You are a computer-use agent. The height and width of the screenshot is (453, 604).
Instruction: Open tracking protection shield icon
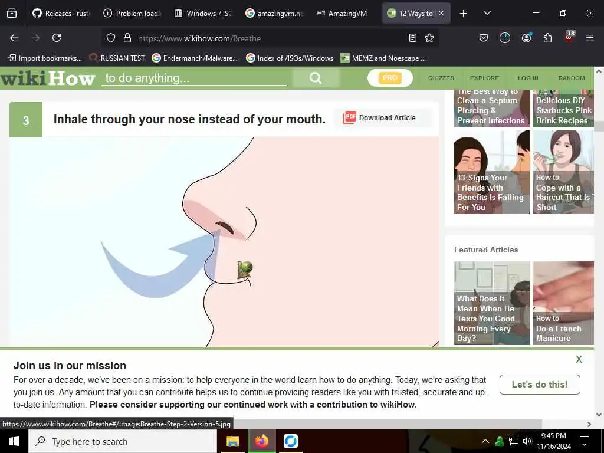tap(111, 38)
